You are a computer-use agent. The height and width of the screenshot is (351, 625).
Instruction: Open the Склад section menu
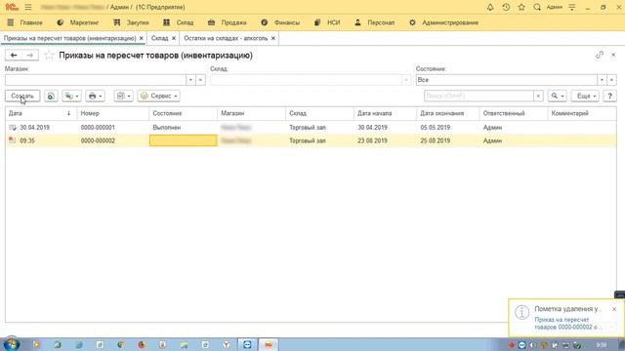pyautogui.click(x=179, y=22)
